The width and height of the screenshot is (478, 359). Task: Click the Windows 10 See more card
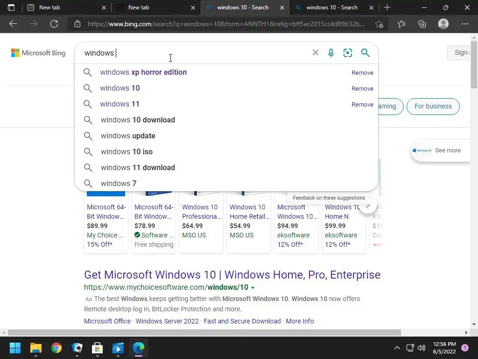click(441, 151)
